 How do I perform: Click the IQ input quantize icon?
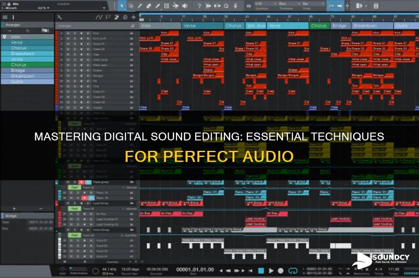(x=248, y=6)
